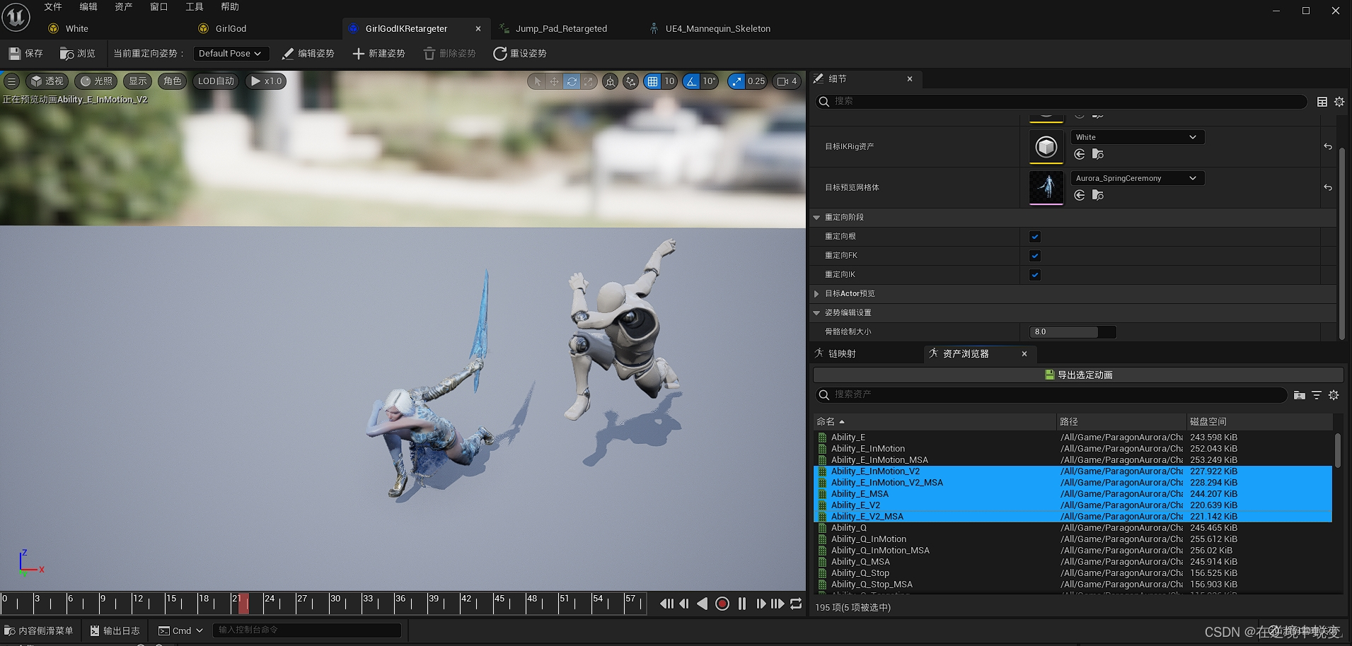Viewport: 1352px width, 646px height.
Task: Open the camera speed setting 4
Action: 787,81
